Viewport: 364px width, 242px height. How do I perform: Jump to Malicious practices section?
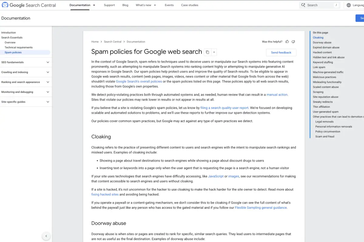tap(325, 77)
